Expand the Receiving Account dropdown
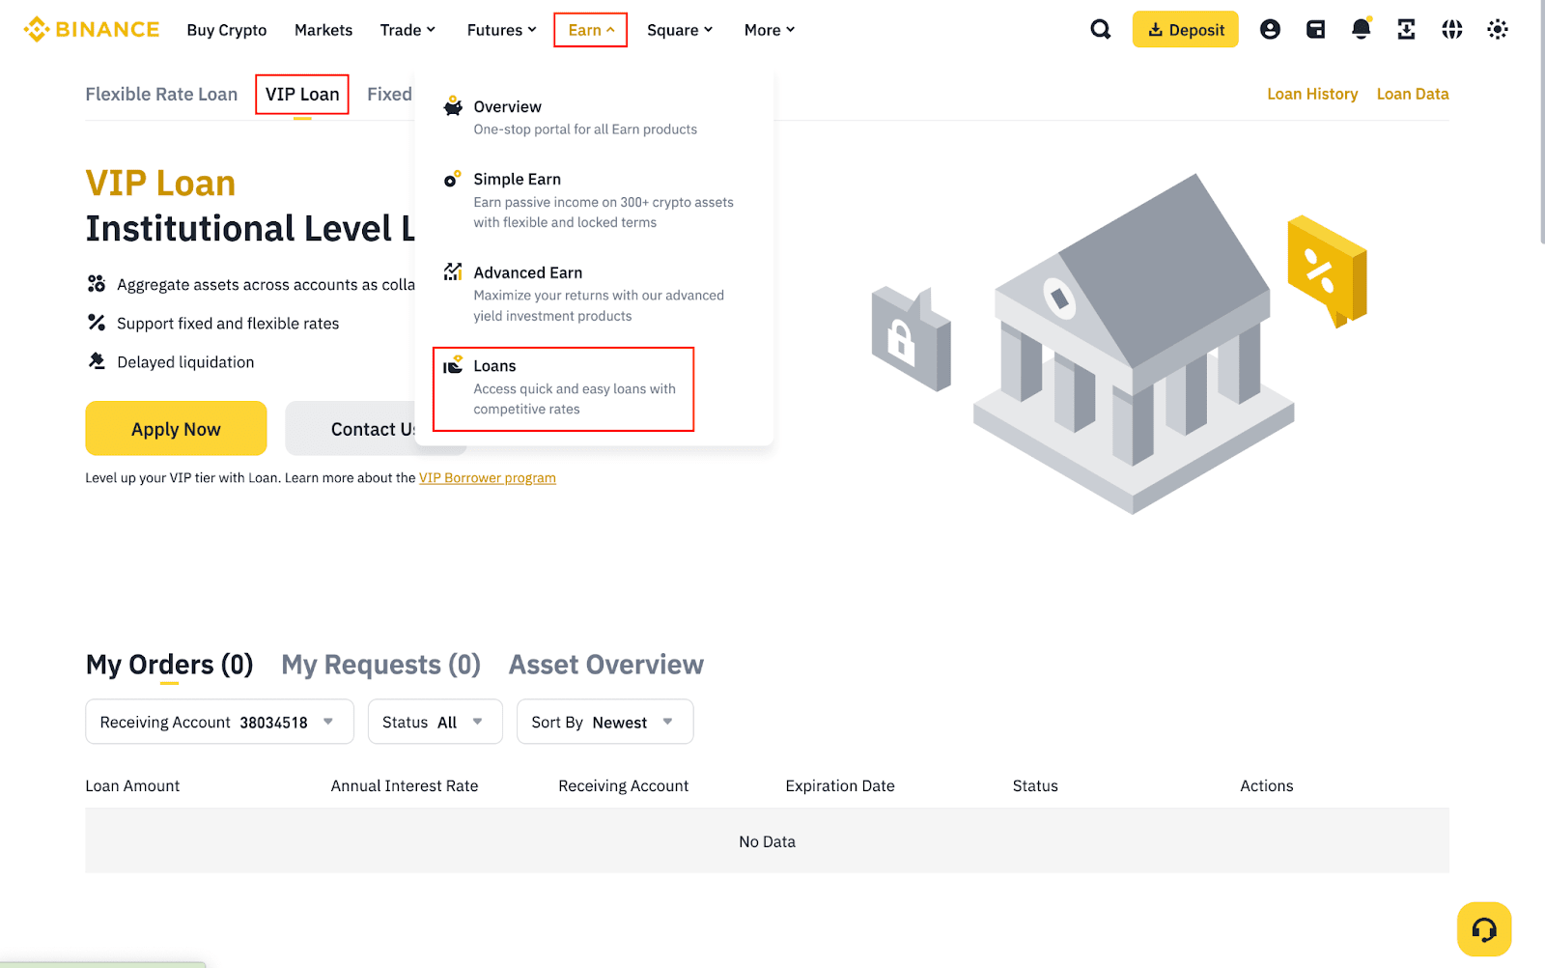The height and width of the screenshot is (968, 1545). [x=219, y=722]
